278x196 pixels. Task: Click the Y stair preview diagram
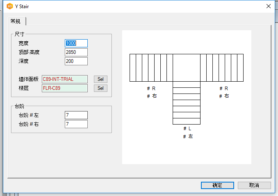(187, 97)
